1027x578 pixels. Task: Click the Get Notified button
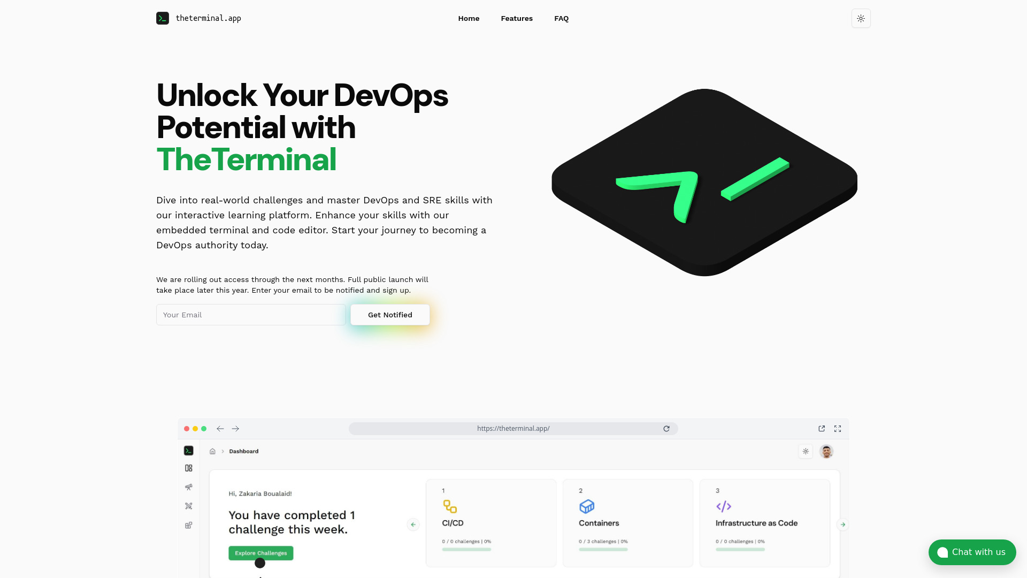(x=390, y=315)
